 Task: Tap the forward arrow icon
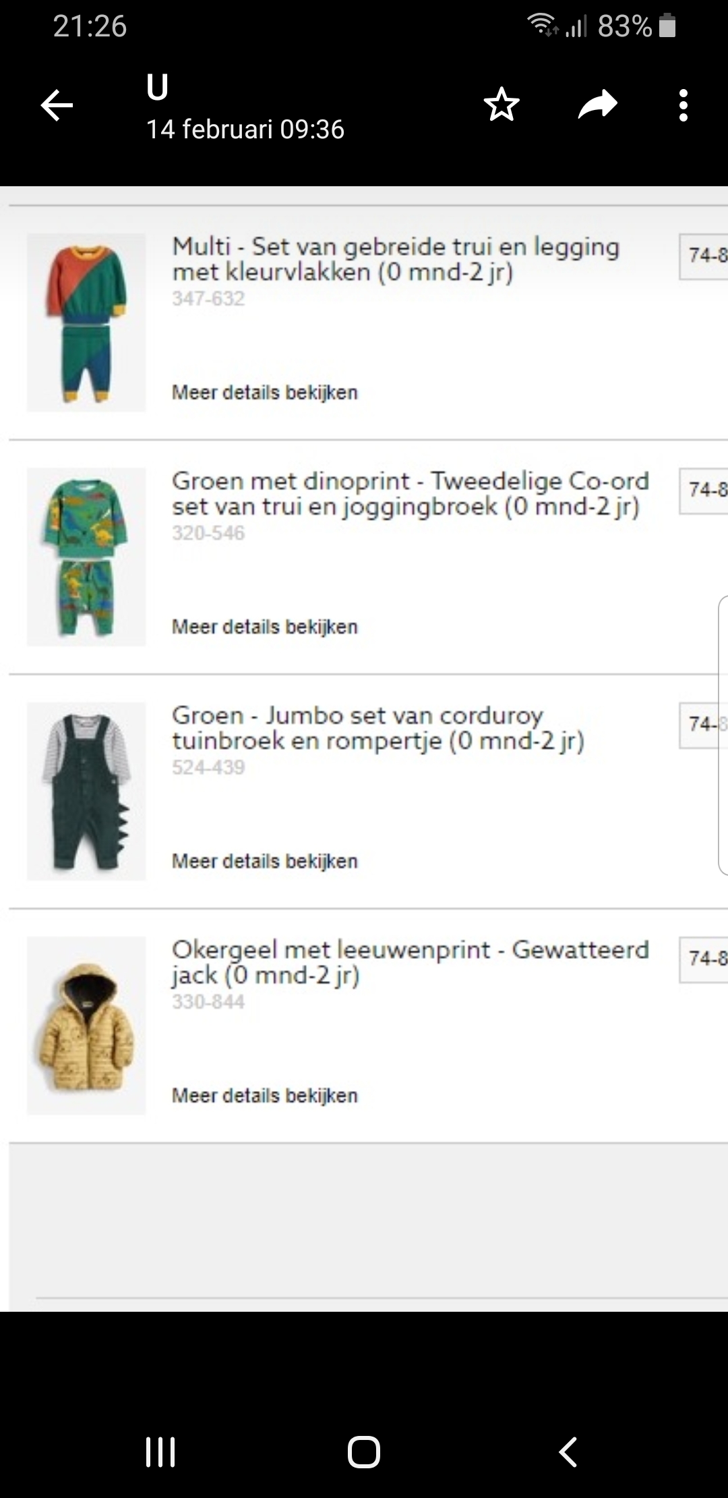tap(598, 105)
